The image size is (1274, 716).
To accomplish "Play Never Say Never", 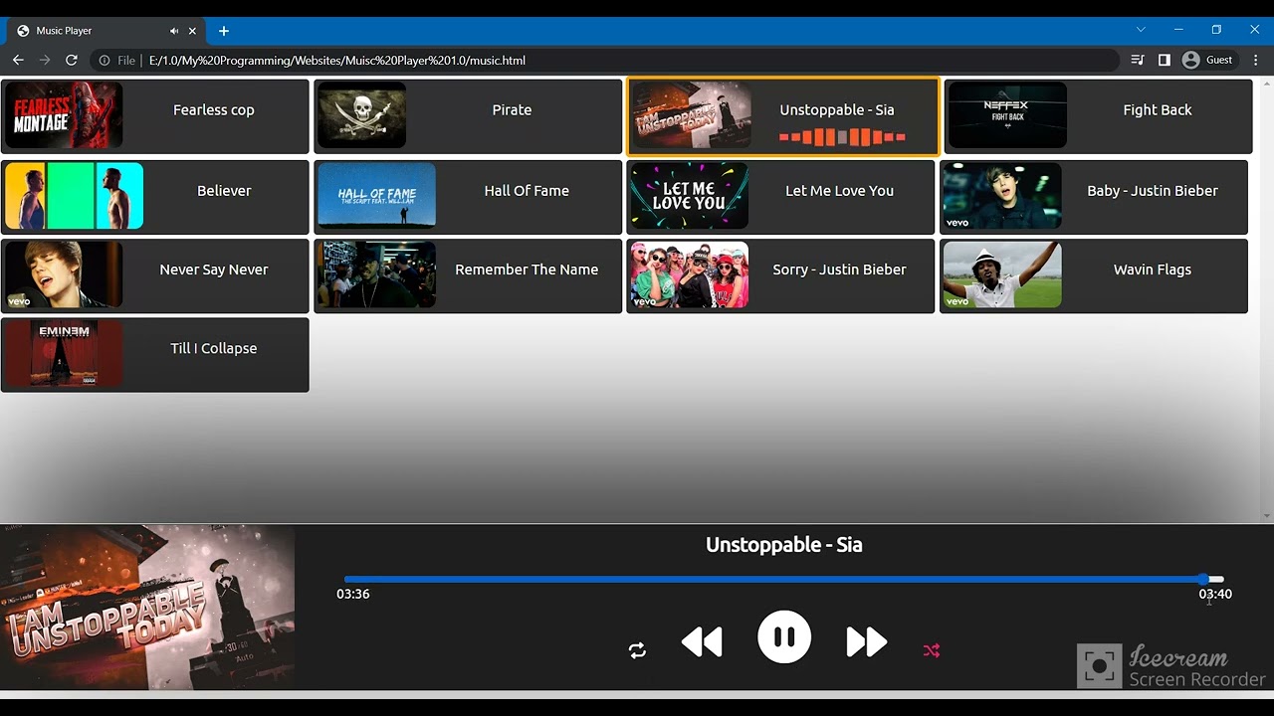I will [155, 275].
